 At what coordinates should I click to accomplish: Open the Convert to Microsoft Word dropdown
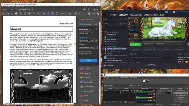pos(88,47)
